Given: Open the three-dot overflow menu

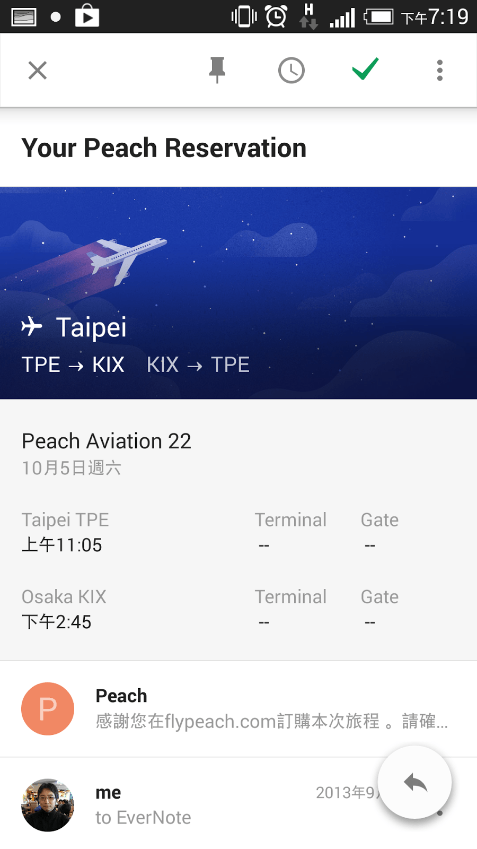Looking at the screenshot, I should (439, 70).
